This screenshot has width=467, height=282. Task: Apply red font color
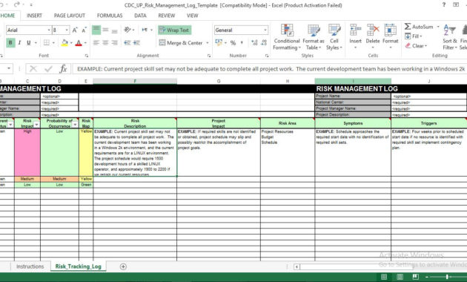click(79, 42)
